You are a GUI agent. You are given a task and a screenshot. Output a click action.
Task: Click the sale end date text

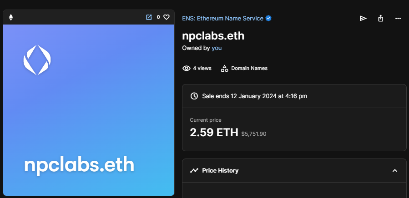[x=255, y=96]
